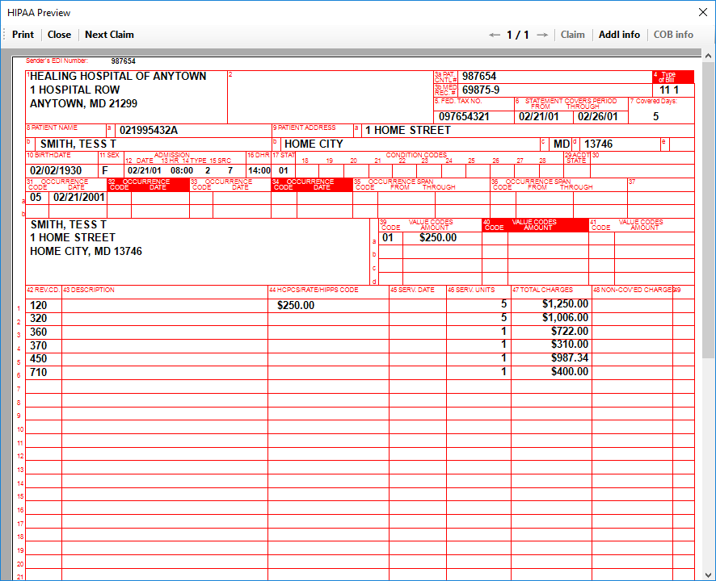Image resolution: width=716 pixels, height=581 pixels.
Task: Click the 43 DESCRIPTION column header
Action: tap(89, 290)
